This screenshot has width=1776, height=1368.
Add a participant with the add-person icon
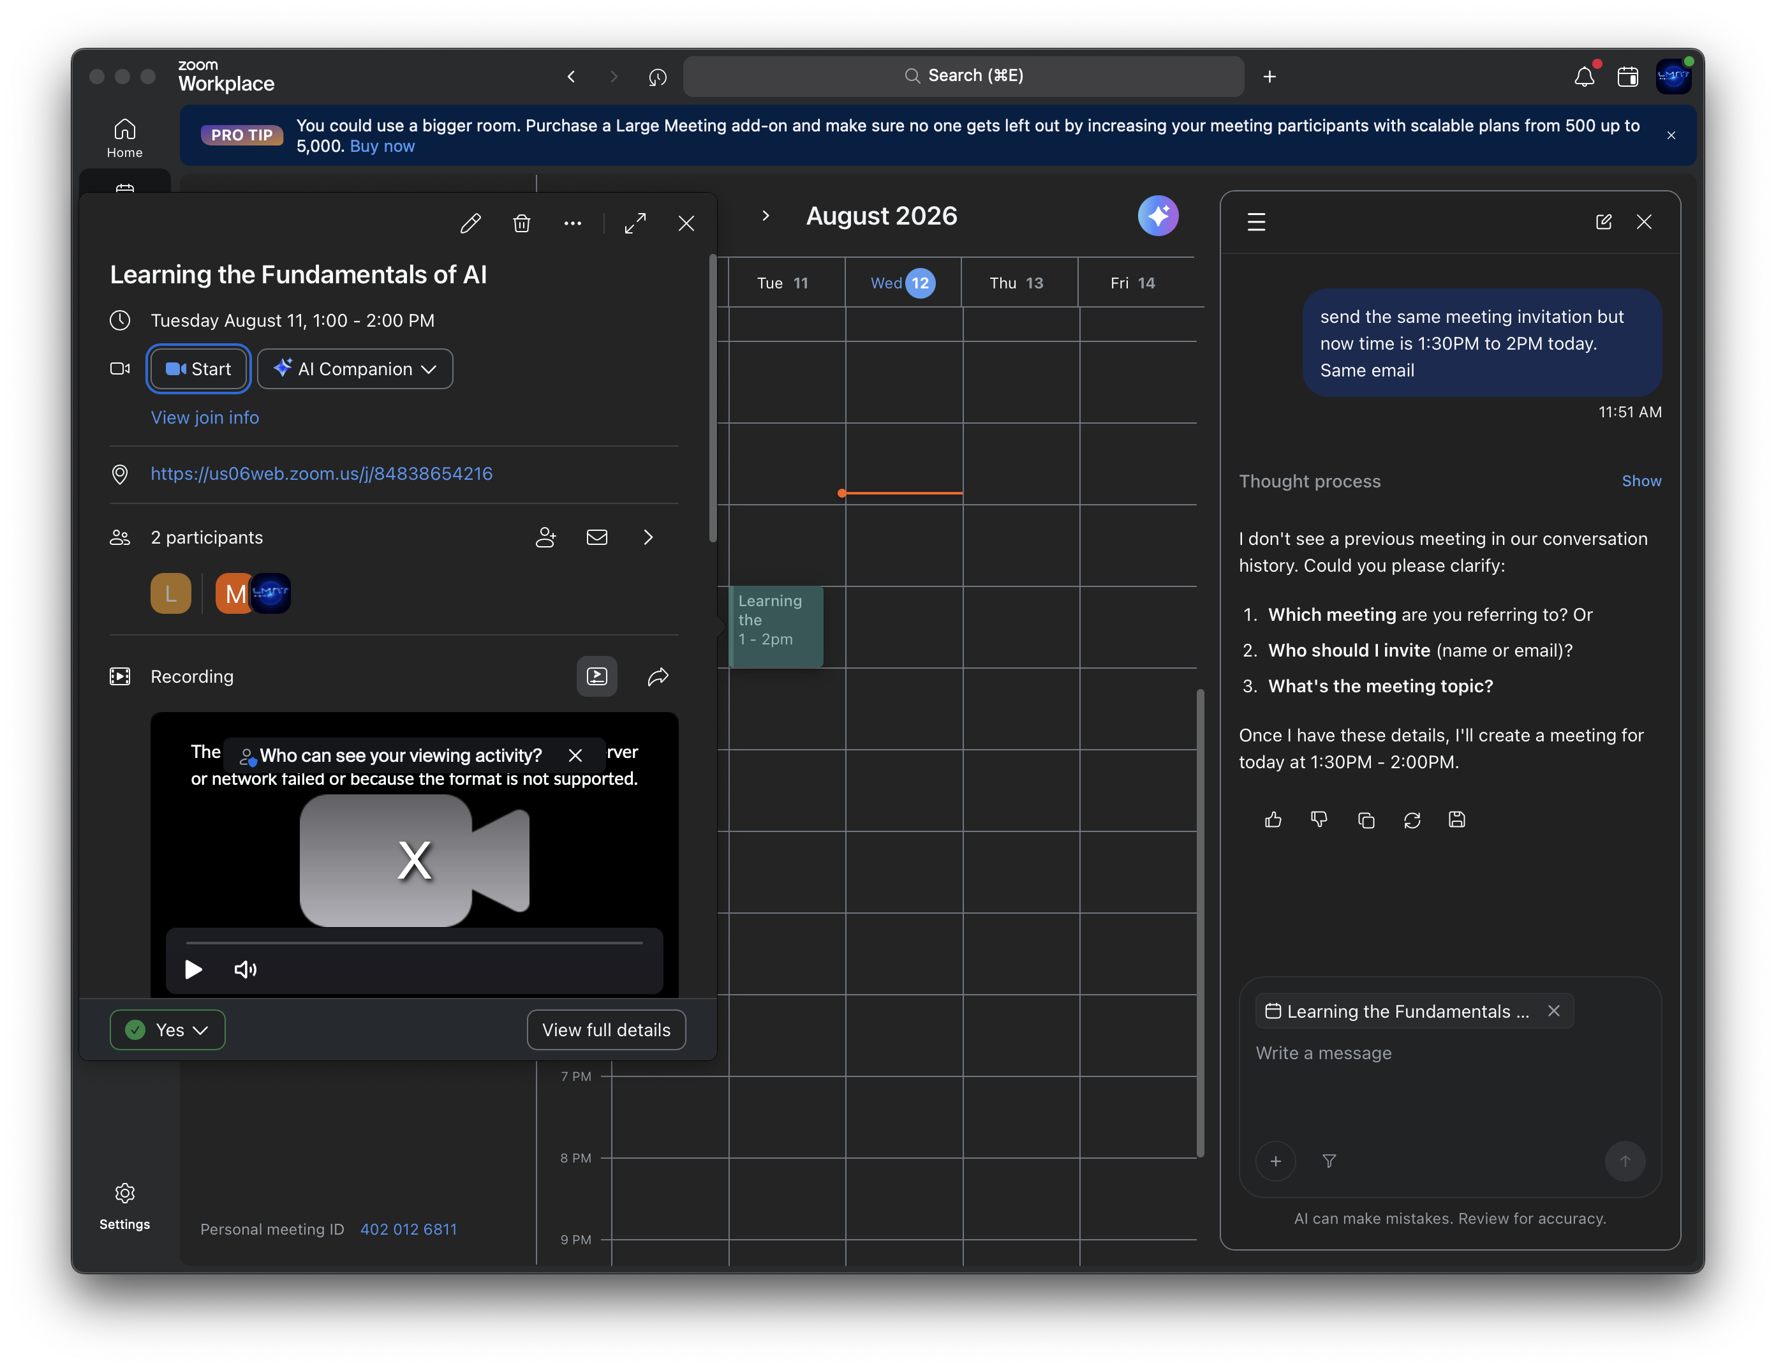click(x=545, y=537)
